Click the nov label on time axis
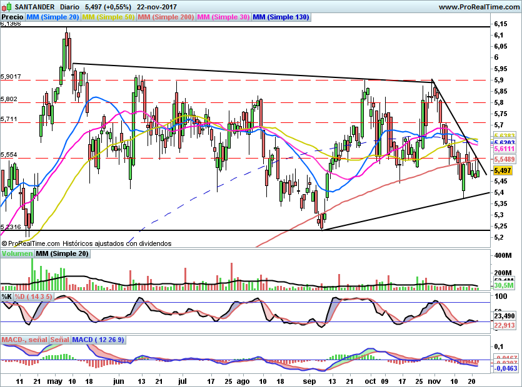The height and width of the screenshot is (387, 522). [x=434, y=381]
